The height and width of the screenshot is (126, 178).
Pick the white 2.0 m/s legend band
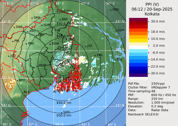(x=138, y=46)
